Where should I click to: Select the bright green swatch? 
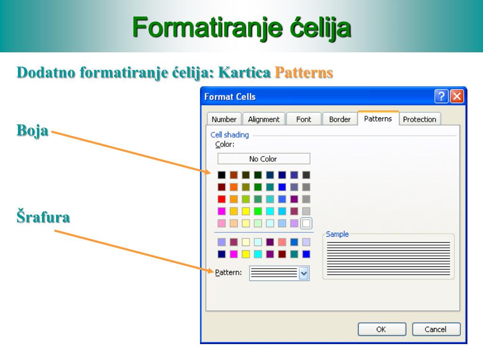click(x=258, y=211)
